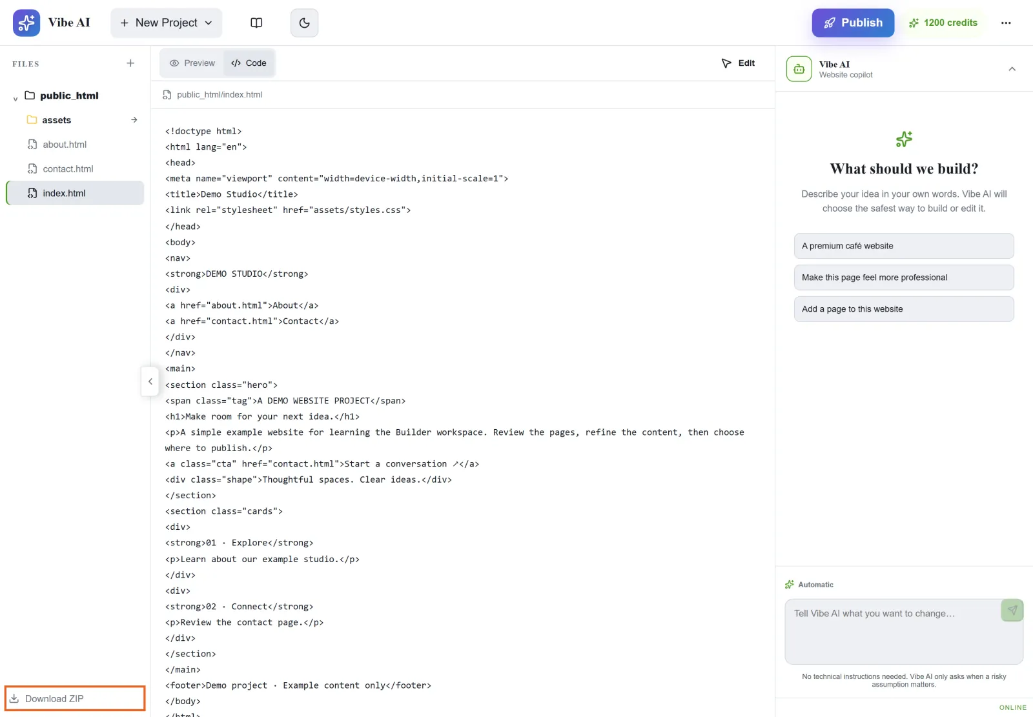Expand the assets folder using its arrow

click(134, 120)
